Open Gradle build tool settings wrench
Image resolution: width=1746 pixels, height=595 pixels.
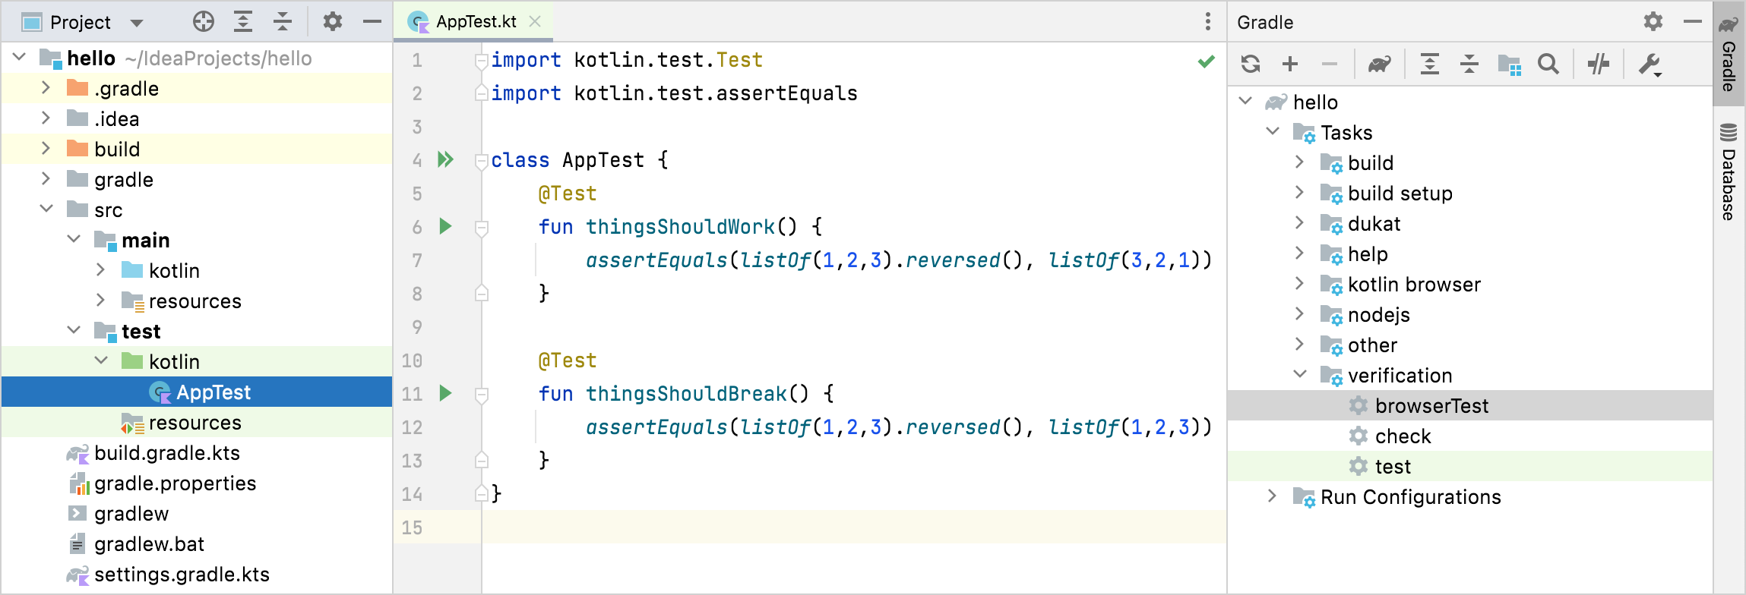pyautogui.click(x=1650, y=65)
